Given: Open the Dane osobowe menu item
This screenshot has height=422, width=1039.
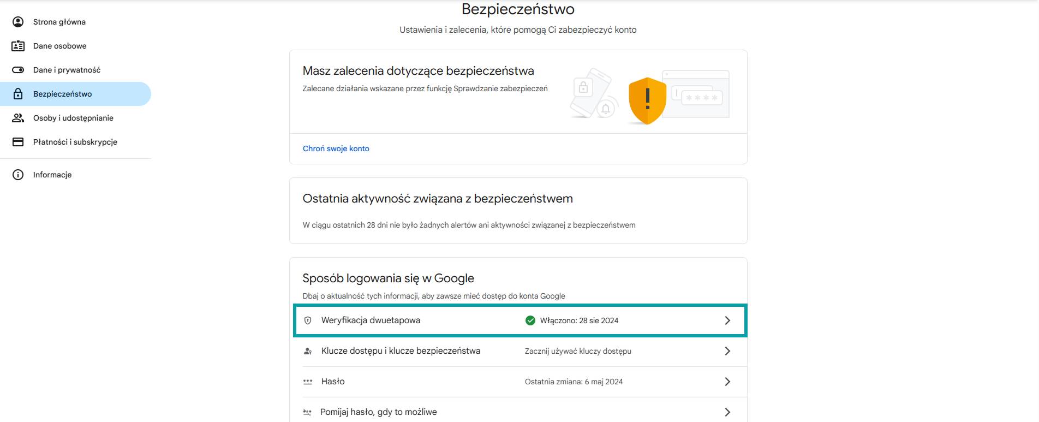Looking at the screenshot, I should point(60,46).
